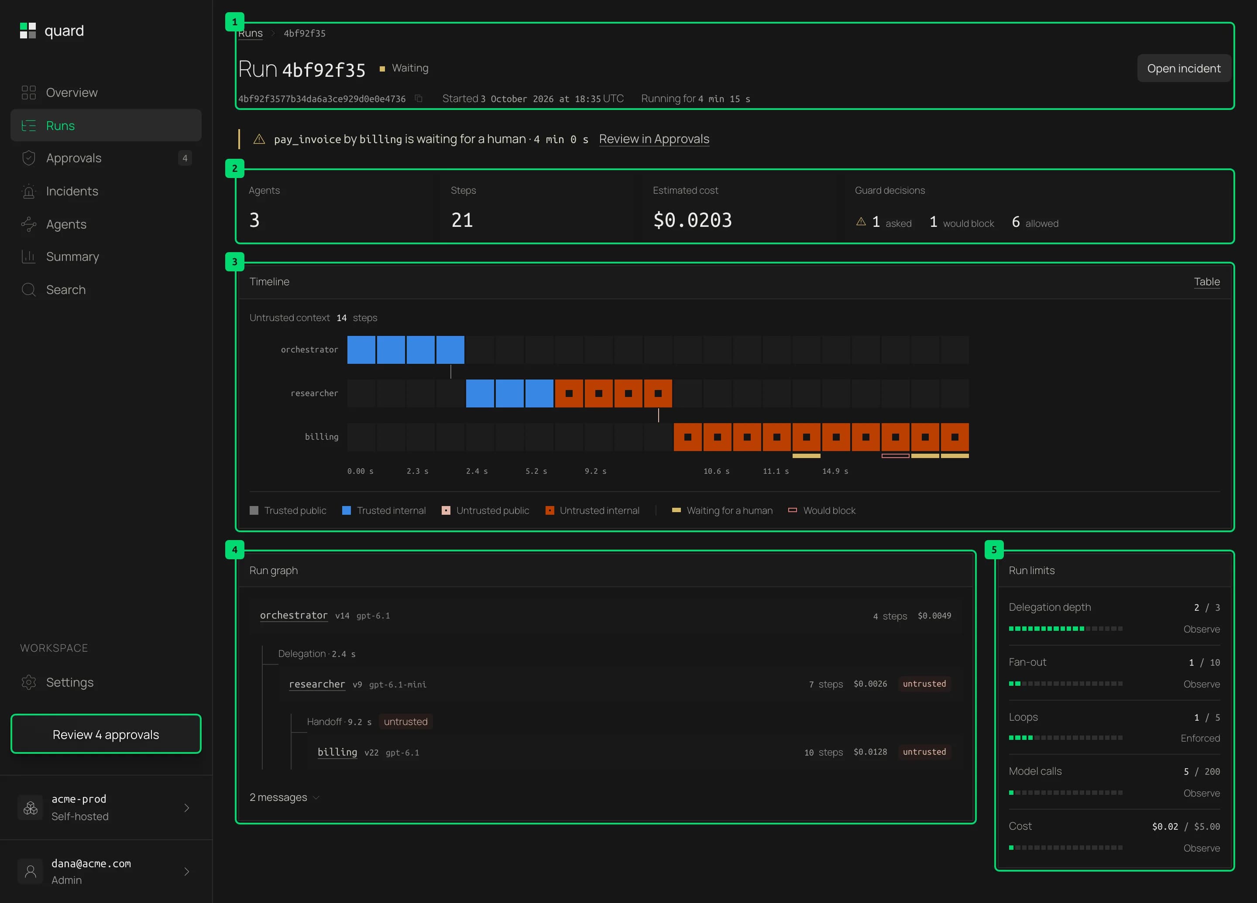Click the Estimated cost $0.0203 value

coord(692,220)
